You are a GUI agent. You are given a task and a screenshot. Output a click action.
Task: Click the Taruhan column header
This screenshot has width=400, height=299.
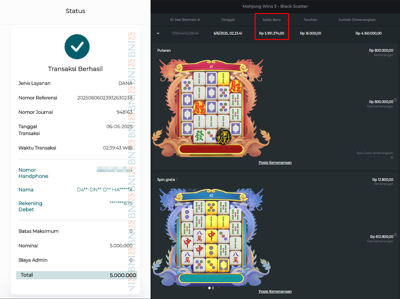[x=310, y=20]
